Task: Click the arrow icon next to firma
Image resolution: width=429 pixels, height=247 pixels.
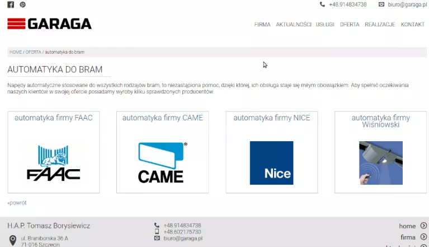Action: (x=423, y=237)
